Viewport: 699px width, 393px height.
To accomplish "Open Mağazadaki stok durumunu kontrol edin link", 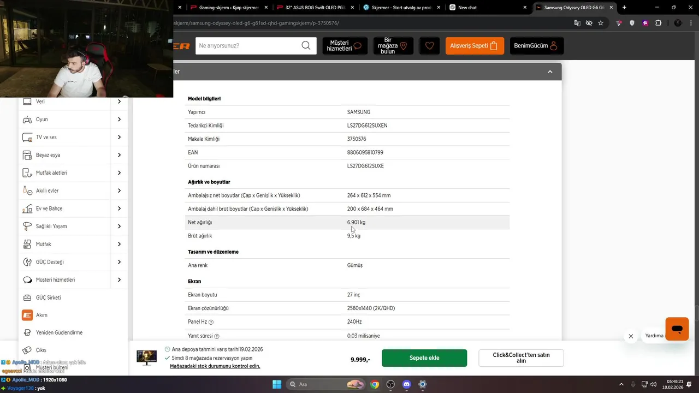I will coord(215,366).
